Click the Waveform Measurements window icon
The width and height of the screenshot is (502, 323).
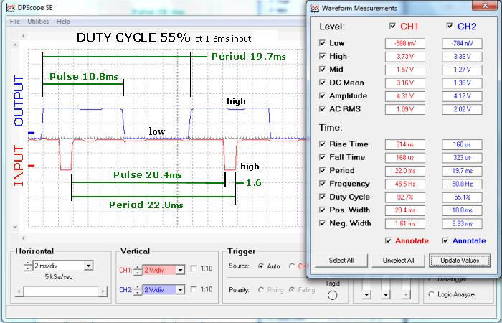click(x=315, y=8)
